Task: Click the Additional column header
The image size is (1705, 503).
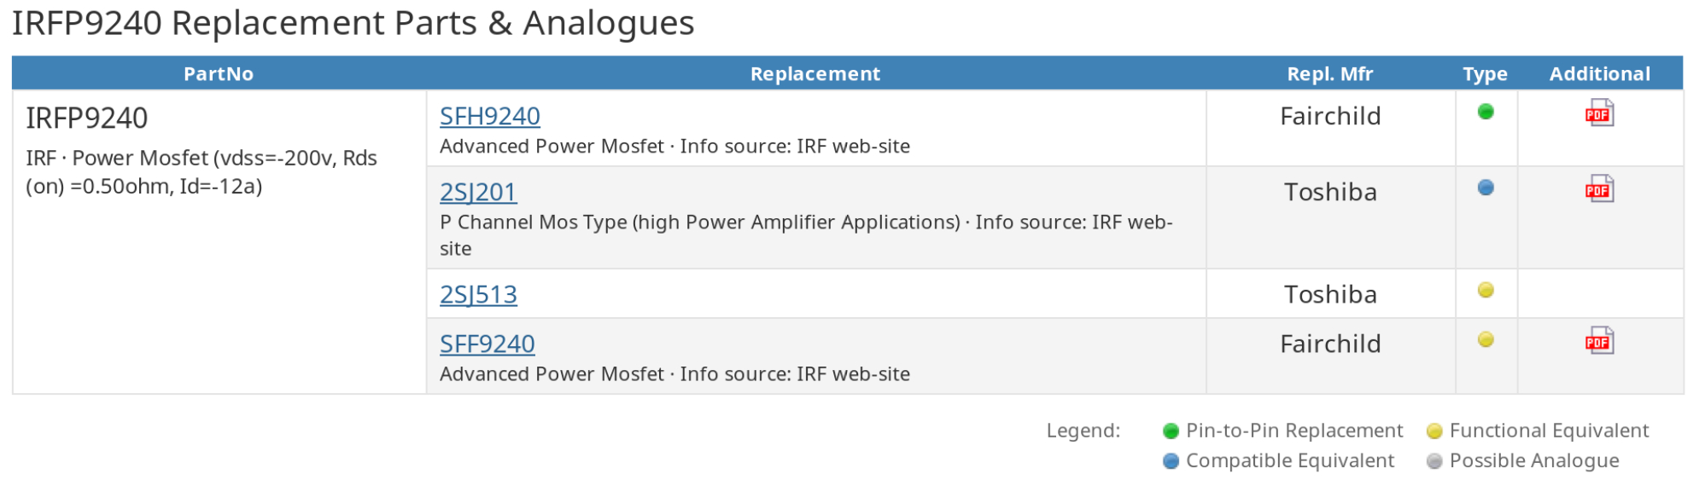Action: point(1600,74)
